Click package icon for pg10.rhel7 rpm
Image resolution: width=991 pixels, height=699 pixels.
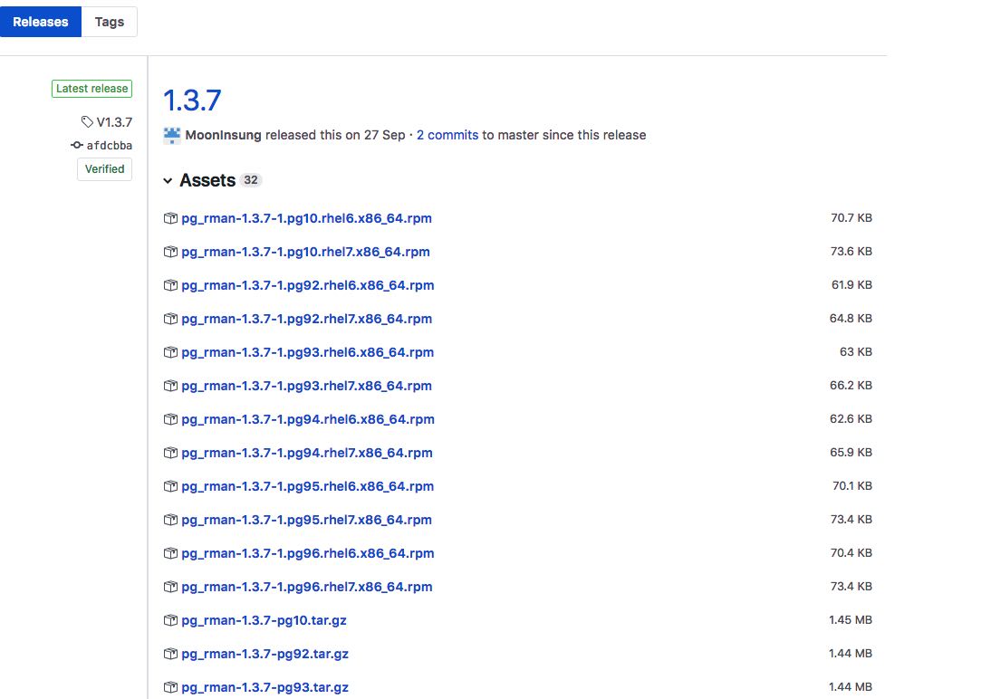(x=170, y=252)
